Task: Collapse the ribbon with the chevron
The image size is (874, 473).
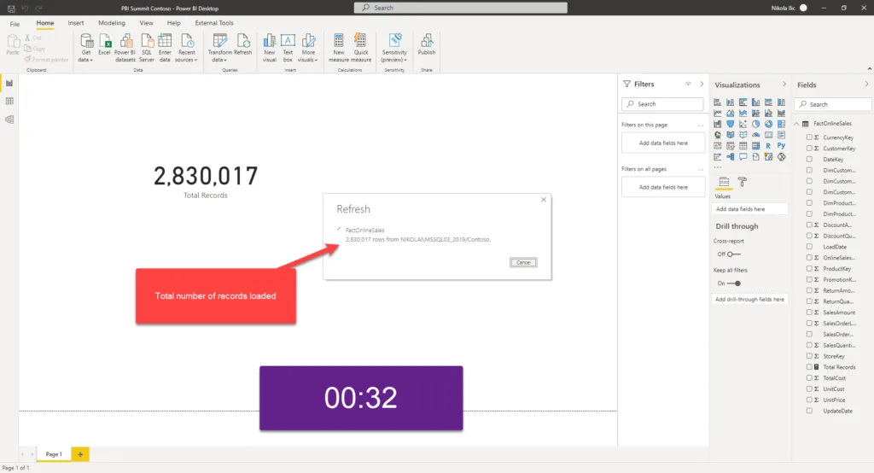Action: click(869, 68)
